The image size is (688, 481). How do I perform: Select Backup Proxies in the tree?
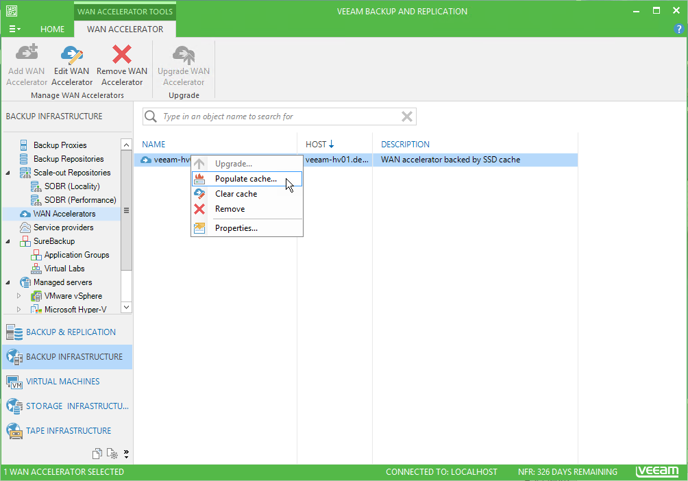coord(60,145)
